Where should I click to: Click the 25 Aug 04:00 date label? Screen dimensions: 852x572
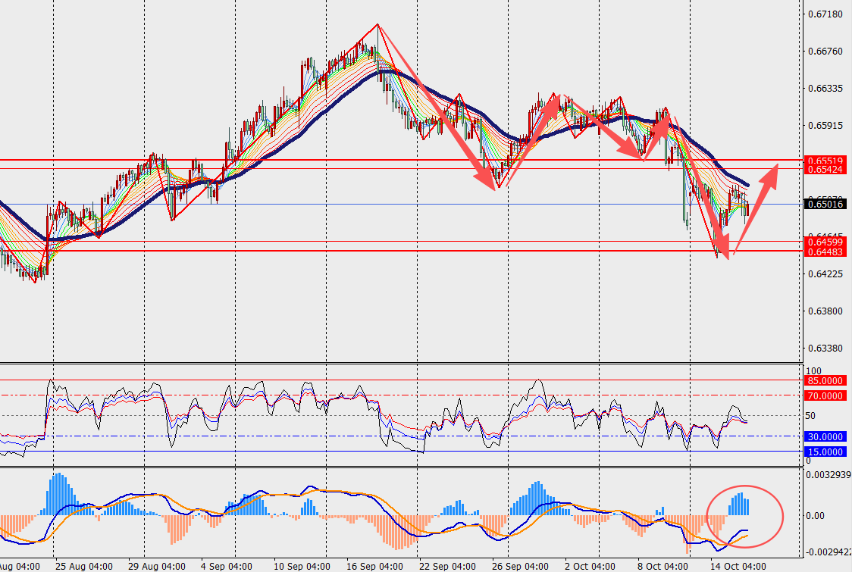click(84, 567)
